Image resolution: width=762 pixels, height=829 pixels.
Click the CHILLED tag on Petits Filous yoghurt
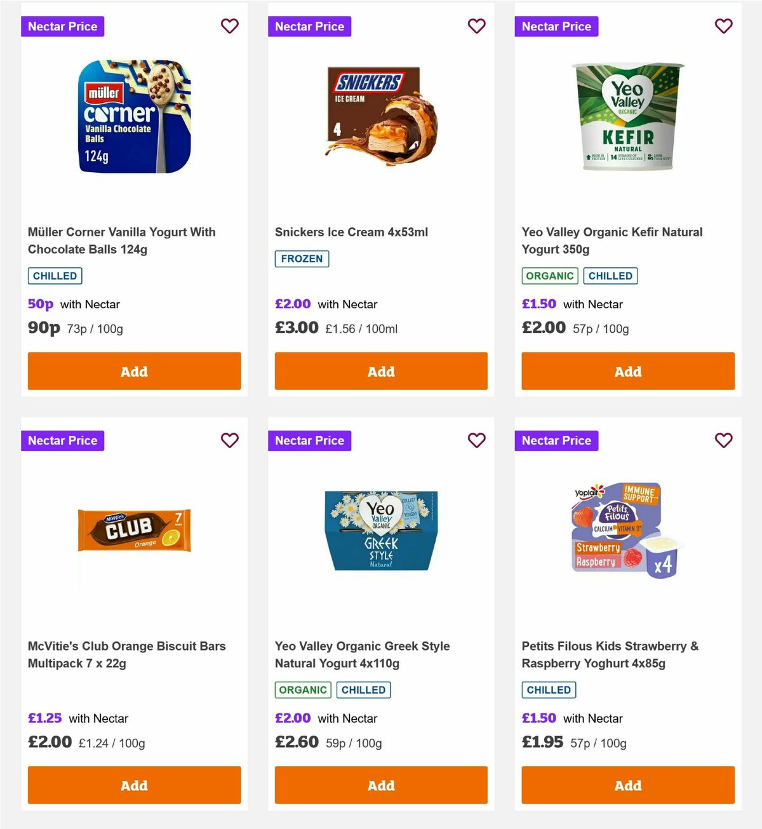549,690
